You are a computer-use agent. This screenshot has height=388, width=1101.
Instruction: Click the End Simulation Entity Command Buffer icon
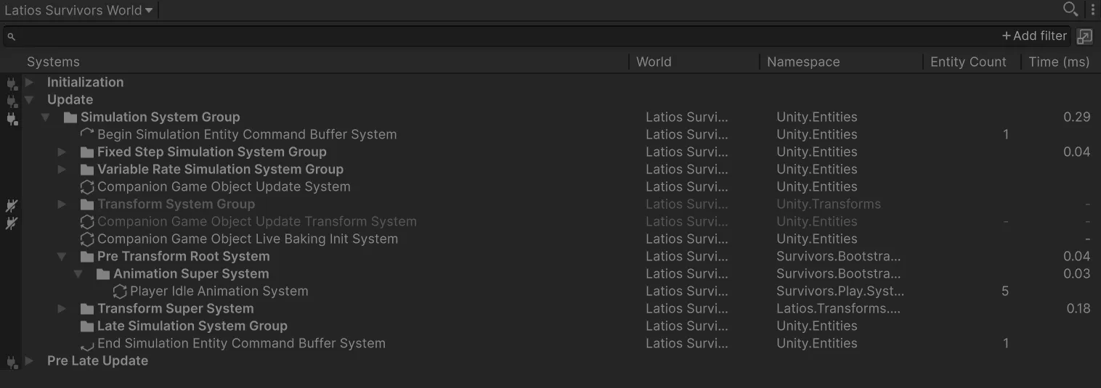(87, 344)
